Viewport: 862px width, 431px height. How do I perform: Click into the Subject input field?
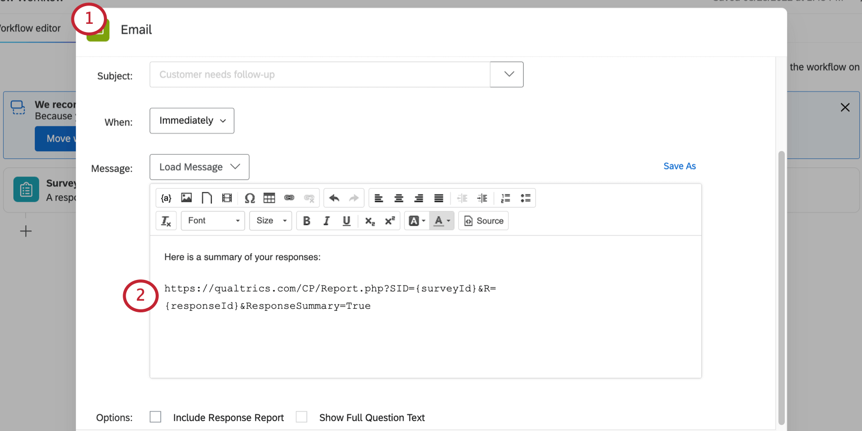coord(319,75)
